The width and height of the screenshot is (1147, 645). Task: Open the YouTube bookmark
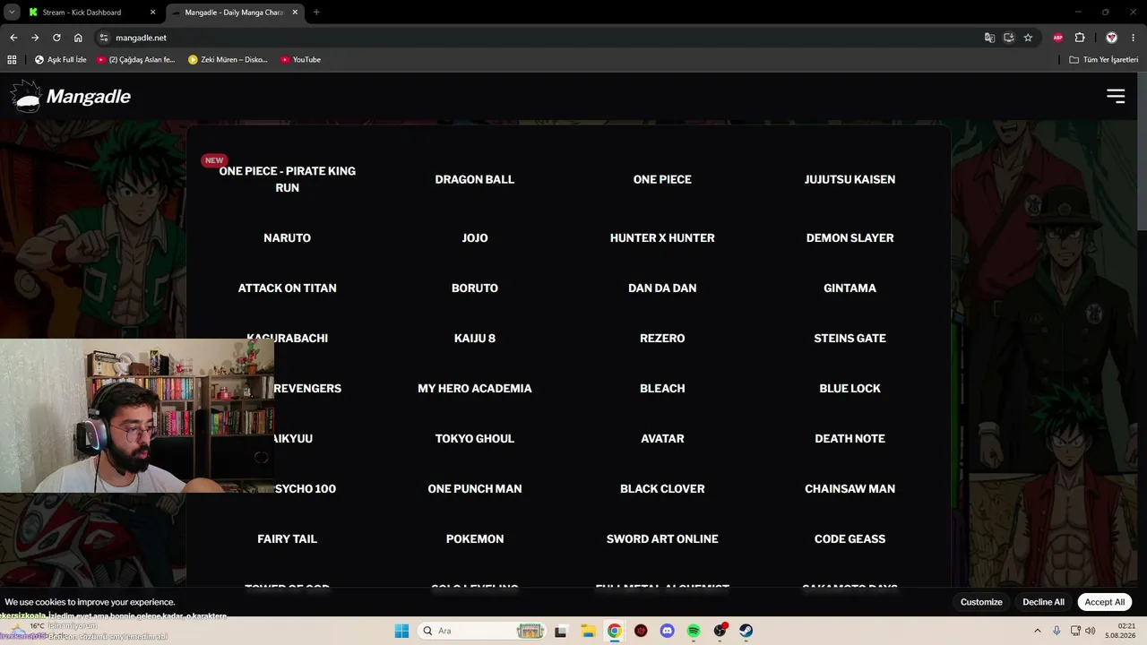(300, 60)
